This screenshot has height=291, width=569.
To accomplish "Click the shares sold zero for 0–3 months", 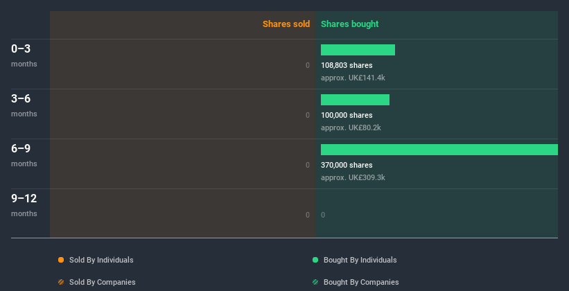I will [308, 65].
